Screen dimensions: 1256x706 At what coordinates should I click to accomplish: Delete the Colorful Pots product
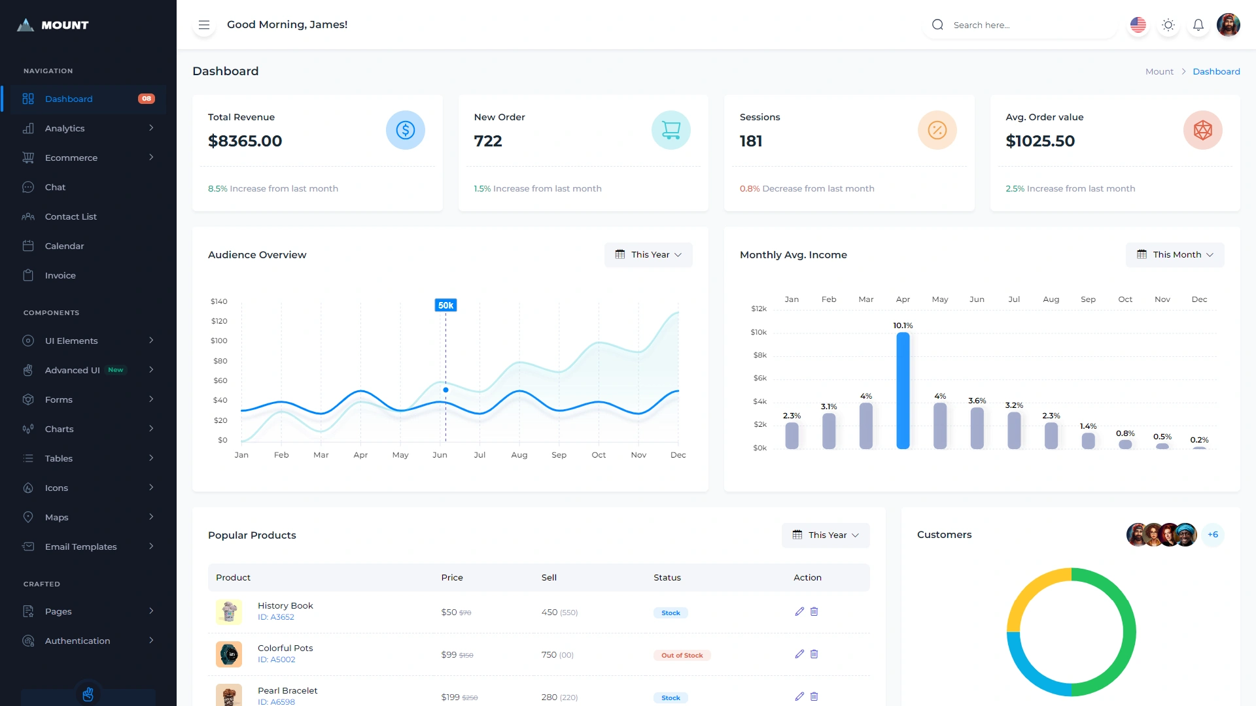tap(814, 654)
